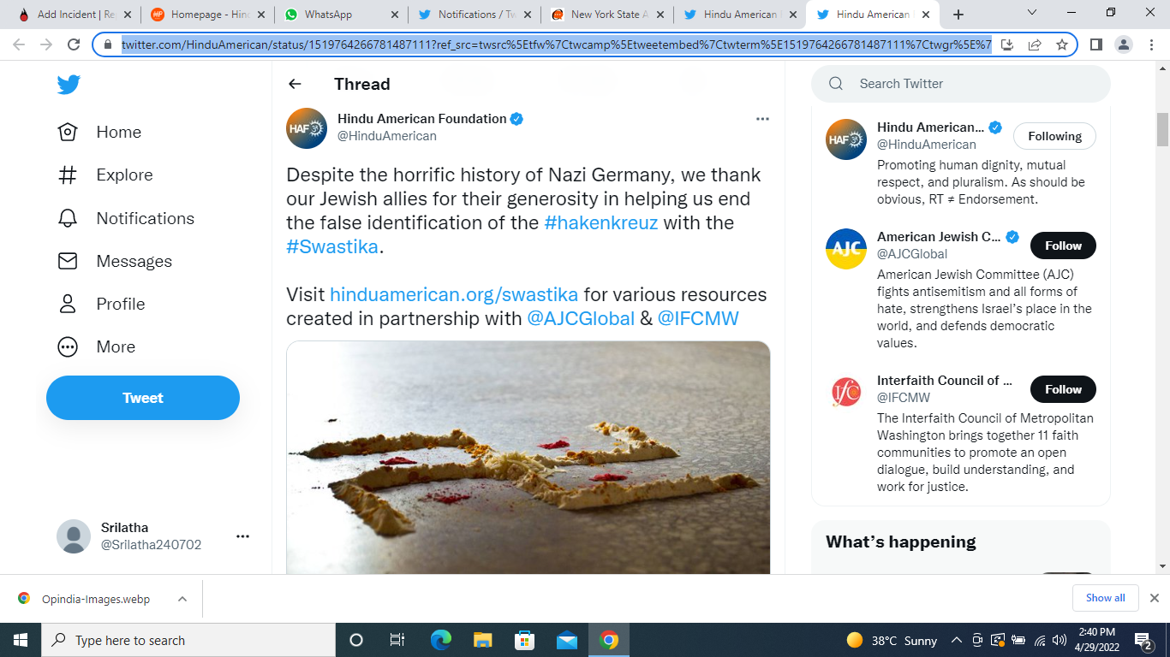Open the account menu dots next to Srilatha
The image size is (1170, 657).
[x=242, y=536]
